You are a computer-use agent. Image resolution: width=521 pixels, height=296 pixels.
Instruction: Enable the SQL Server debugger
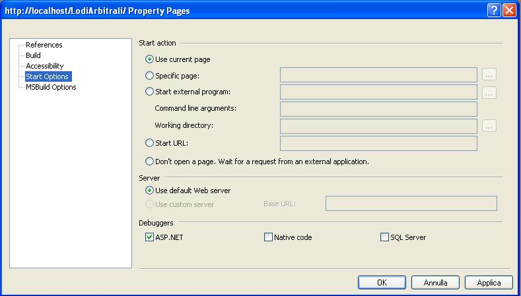pyautogui.click(x=384, y=237)
